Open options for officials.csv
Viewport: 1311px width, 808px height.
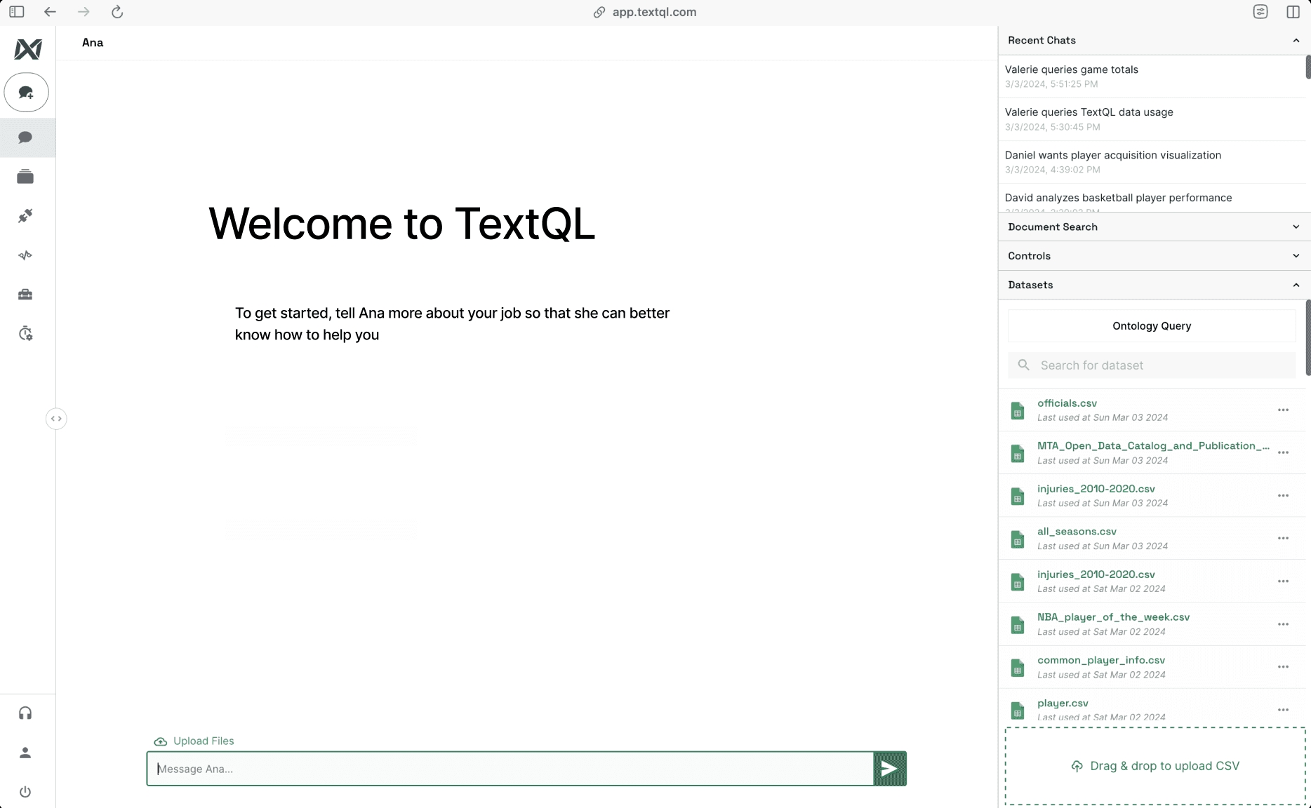(x=1283, y=410)
